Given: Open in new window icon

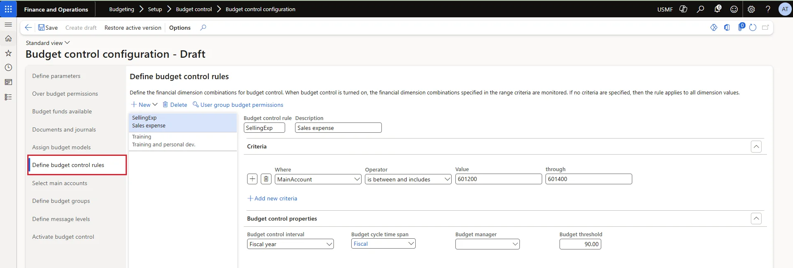Looking at the screenshot, I should pos(765,28).
